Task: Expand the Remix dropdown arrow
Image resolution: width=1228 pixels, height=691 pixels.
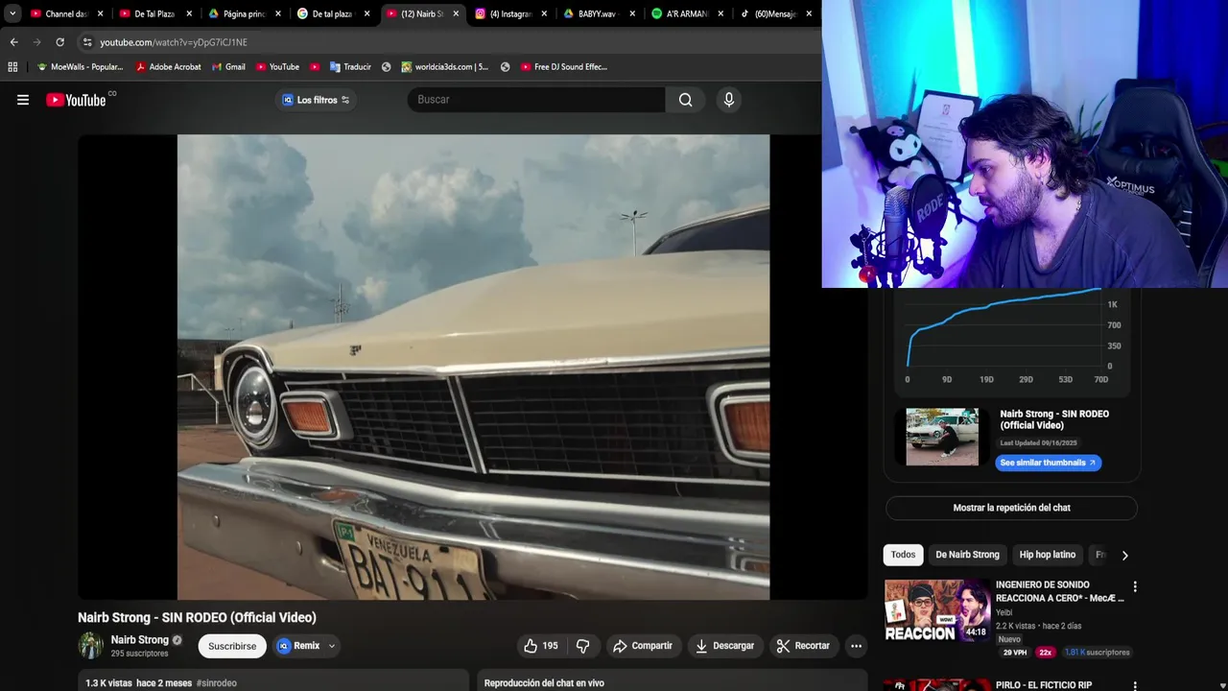Action: click(x=332, y=646)
